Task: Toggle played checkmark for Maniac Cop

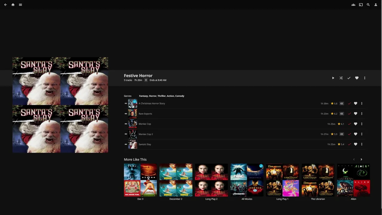Action: (349, 124)
